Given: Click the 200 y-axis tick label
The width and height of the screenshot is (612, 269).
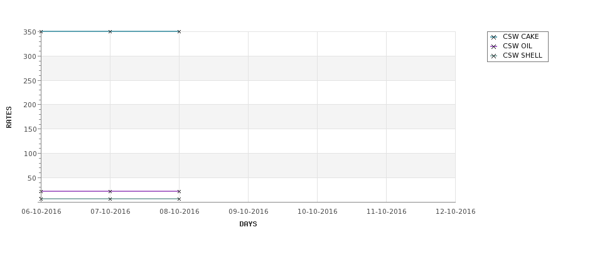Looking at the screenshot, I should click(30, 105).
